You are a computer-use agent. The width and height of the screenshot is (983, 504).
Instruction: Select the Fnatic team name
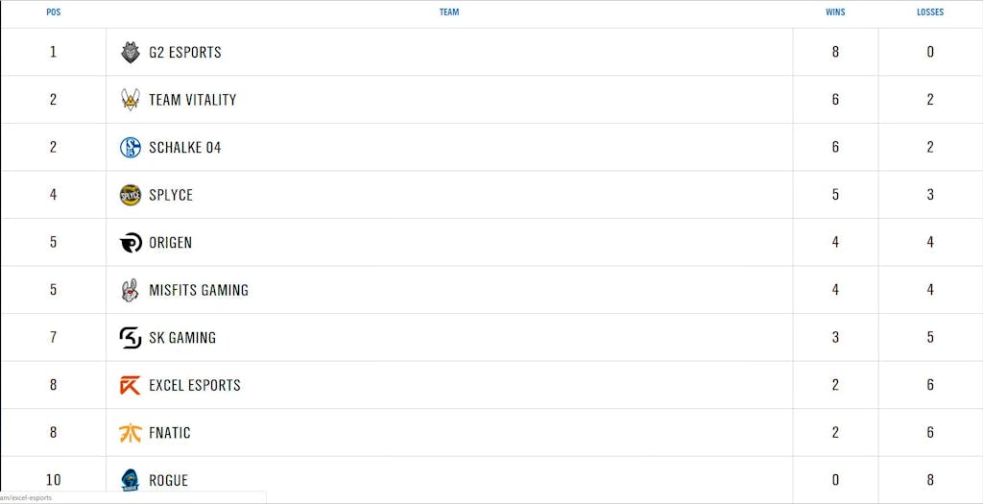tap(170, 433)
